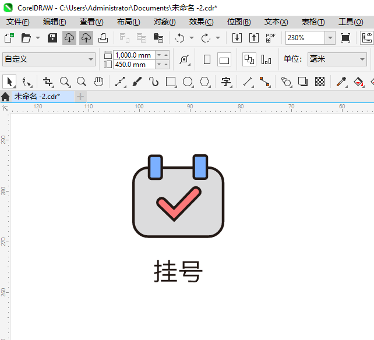Click the Redo arrow icon
The width and height of the screenshot is (374, 340).
[x=206, y=38]
